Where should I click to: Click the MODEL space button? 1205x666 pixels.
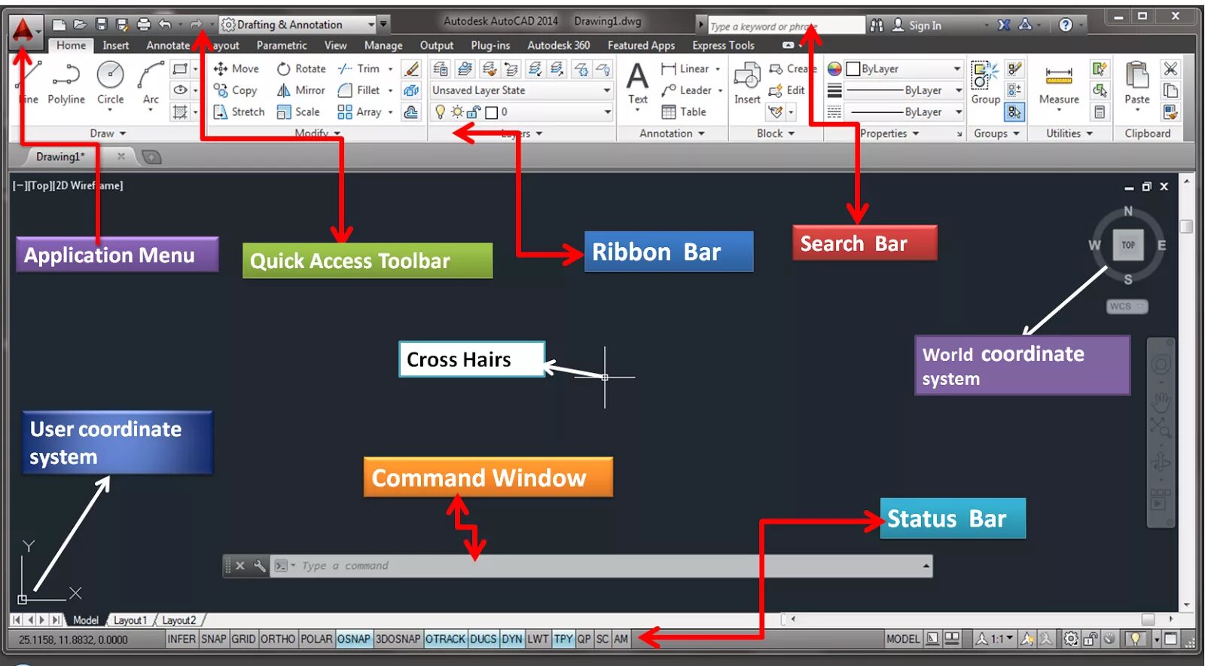tap(903, 639)
